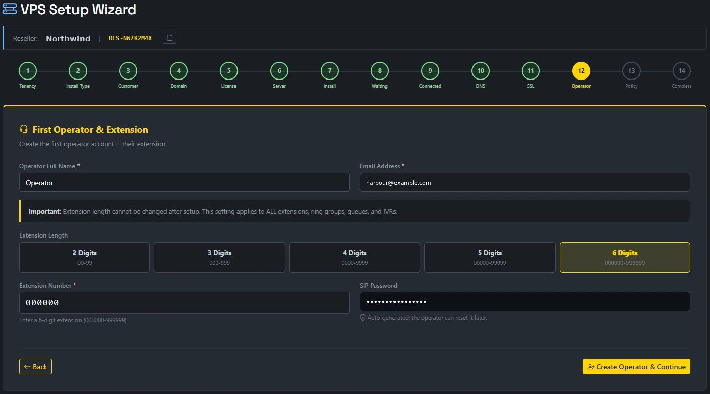Viewport: 710px width, 394px height.
Task: Select step 6 Server
Action: click(279, 71)
